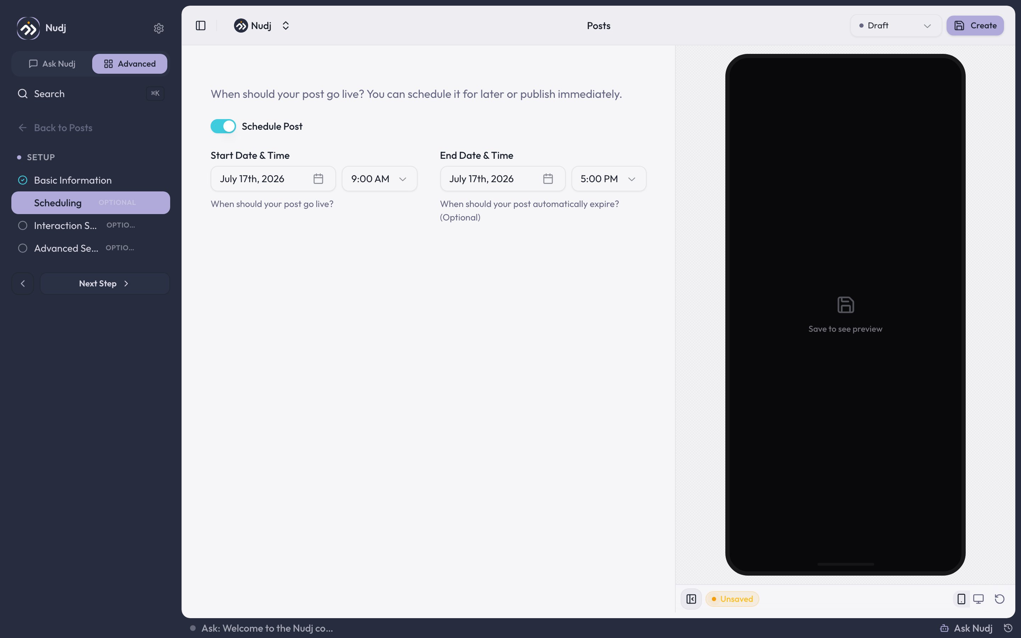Click the Nudj workspace logo in the header
Image resolution: width=1021 pixels, height=638 pixels.
pos(241,26)
